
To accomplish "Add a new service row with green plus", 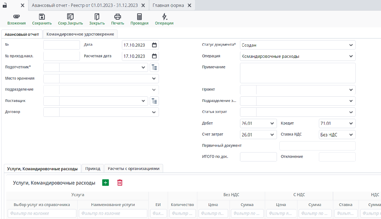I will tap(105, 183).
